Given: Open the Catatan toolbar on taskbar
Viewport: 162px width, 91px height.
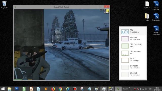Looking at the screenshot, I should coord(126,89).
